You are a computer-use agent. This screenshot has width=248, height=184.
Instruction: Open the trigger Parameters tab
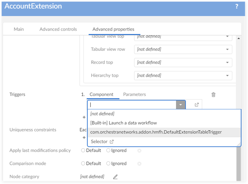click(x=134, y=95)
